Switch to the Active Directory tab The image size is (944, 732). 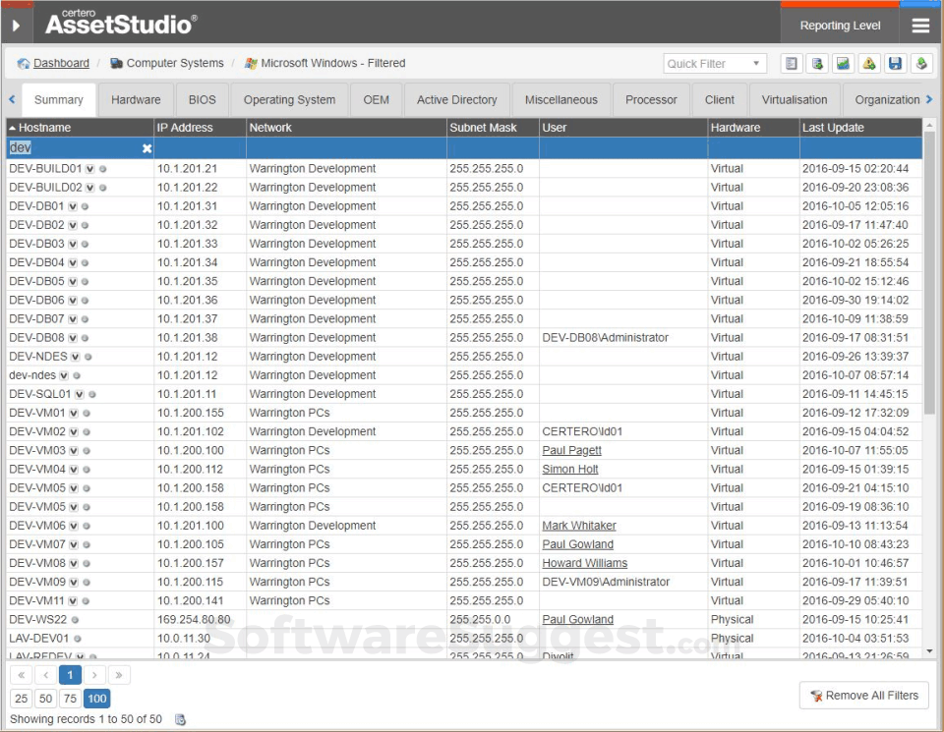pos(456,100)
